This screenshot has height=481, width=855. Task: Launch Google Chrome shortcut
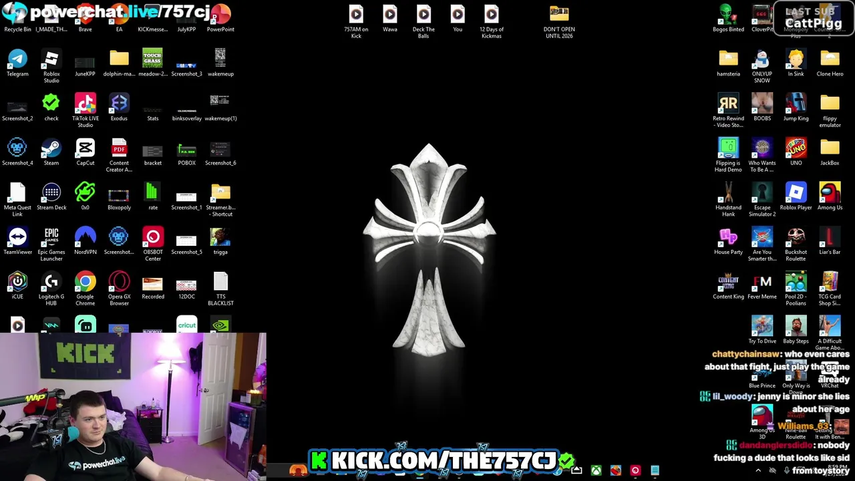point(85,289)
